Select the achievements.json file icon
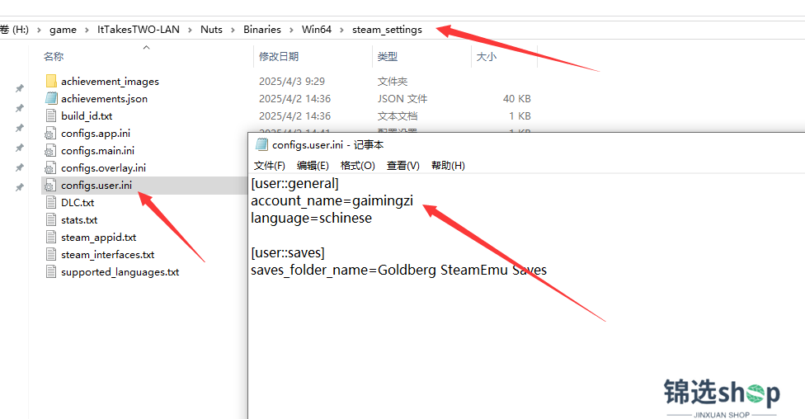Image resolution: width=805 pixels, height=419 pixels. point(51,98)
